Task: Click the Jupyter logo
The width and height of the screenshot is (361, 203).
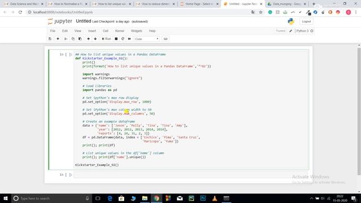Action: tap(60, 21)
